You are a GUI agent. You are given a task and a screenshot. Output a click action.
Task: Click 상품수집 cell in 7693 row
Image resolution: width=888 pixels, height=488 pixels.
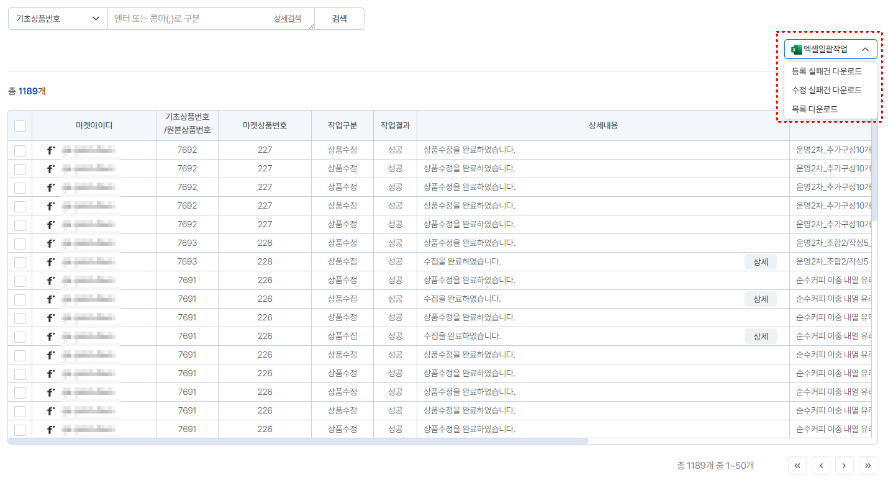pos(342,262)
